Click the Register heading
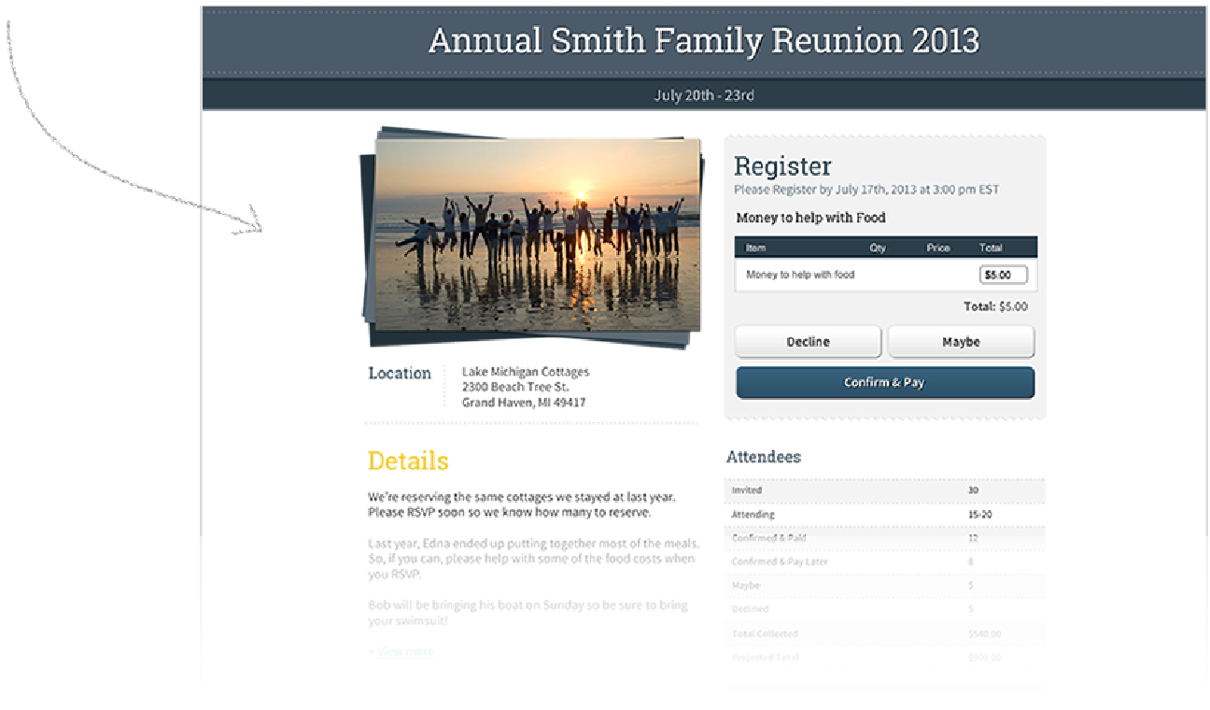 [x=781, y=166]
